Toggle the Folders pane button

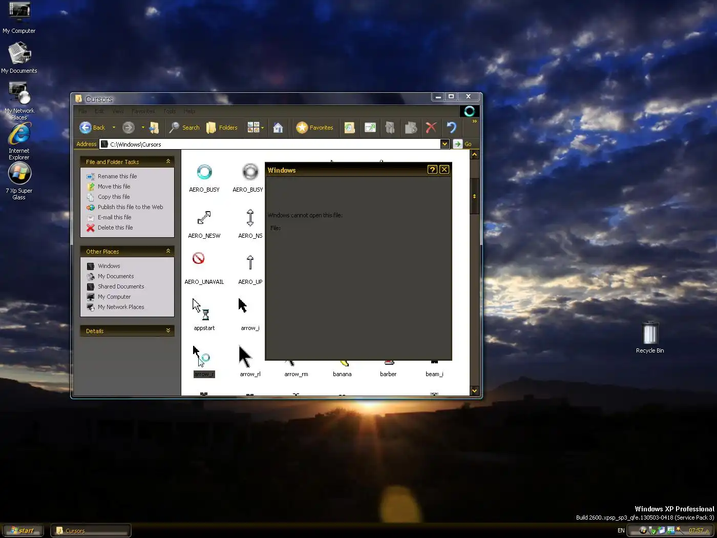point(222,128)
